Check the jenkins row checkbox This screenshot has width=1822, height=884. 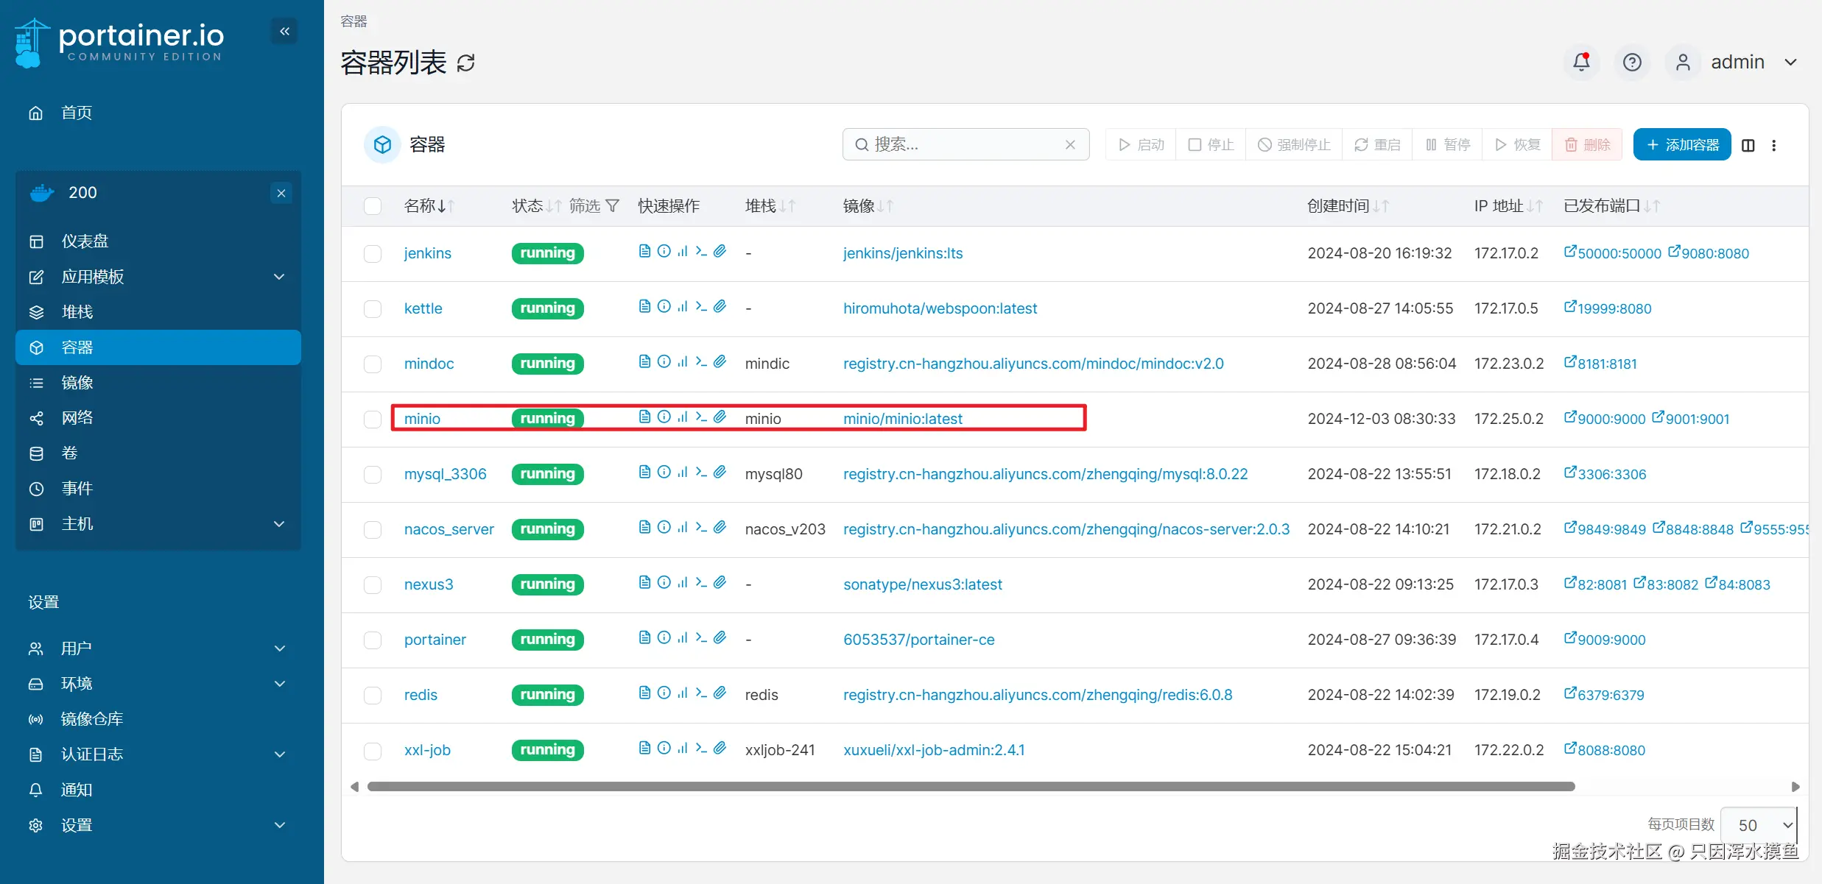[x=373, y=253]
